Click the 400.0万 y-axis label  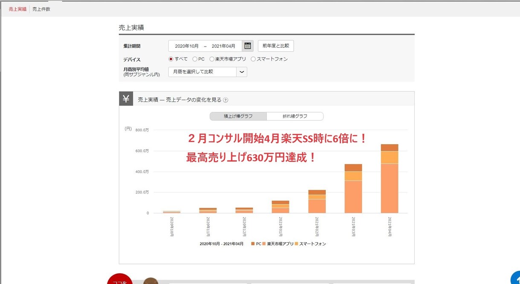142,172
